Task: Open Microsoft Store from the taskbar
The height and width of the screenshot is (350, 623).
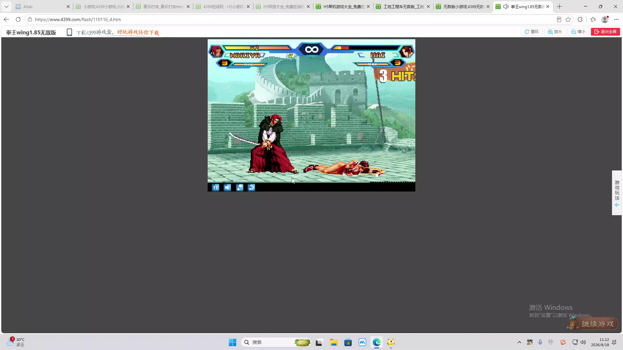Action: [x=348, y=342]
